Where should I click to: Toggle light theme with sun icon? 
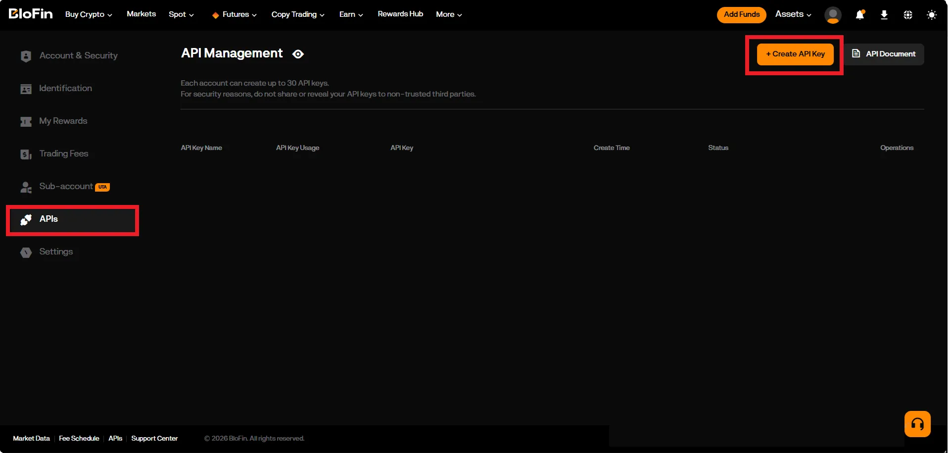click(932, 15)
